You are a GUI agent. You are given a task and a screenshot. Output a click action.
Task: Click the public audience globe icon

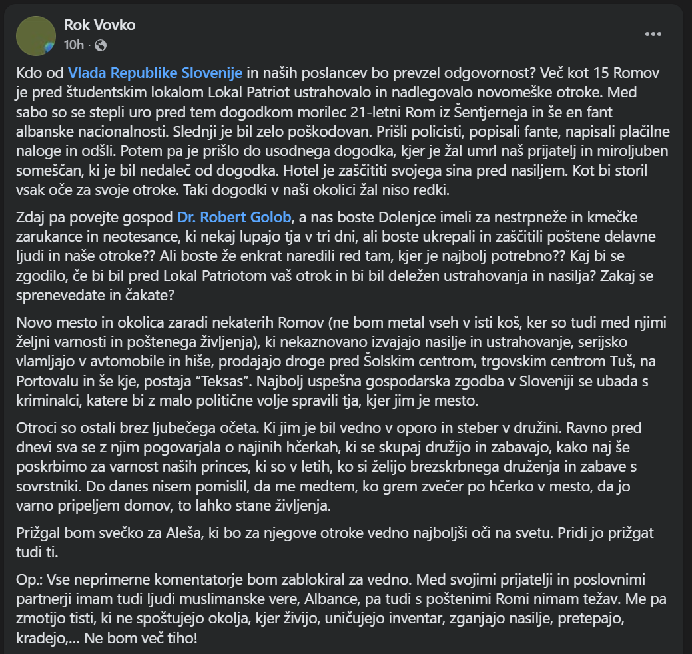(x=101, y=45)
